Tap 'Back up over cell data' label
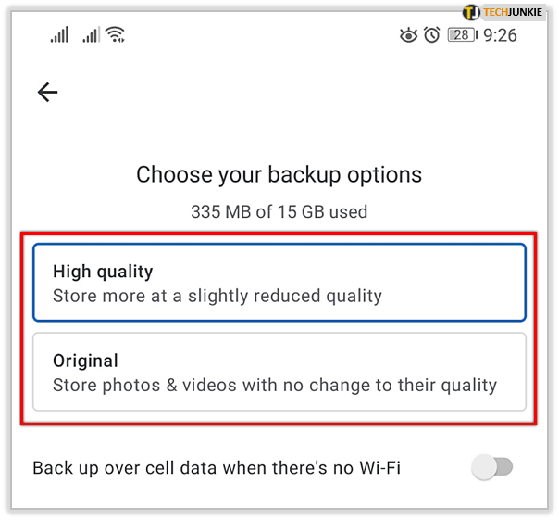This screenshot has height=520, width=559. pos(217,467)
